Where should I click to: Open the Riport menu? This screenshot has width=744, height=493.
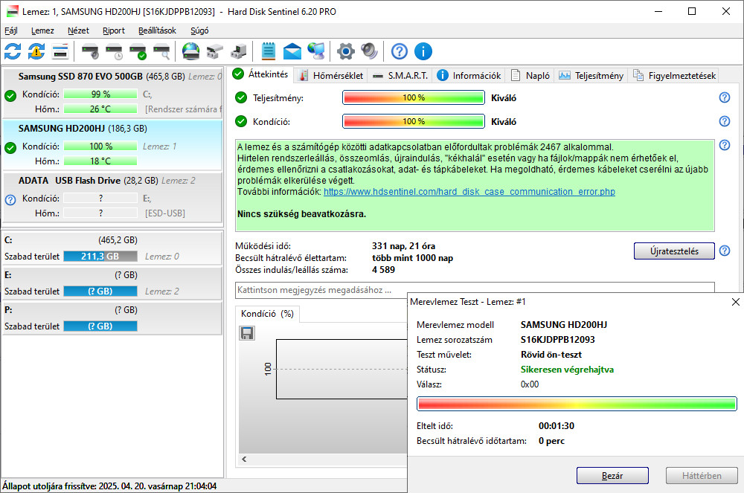(114, 30)
